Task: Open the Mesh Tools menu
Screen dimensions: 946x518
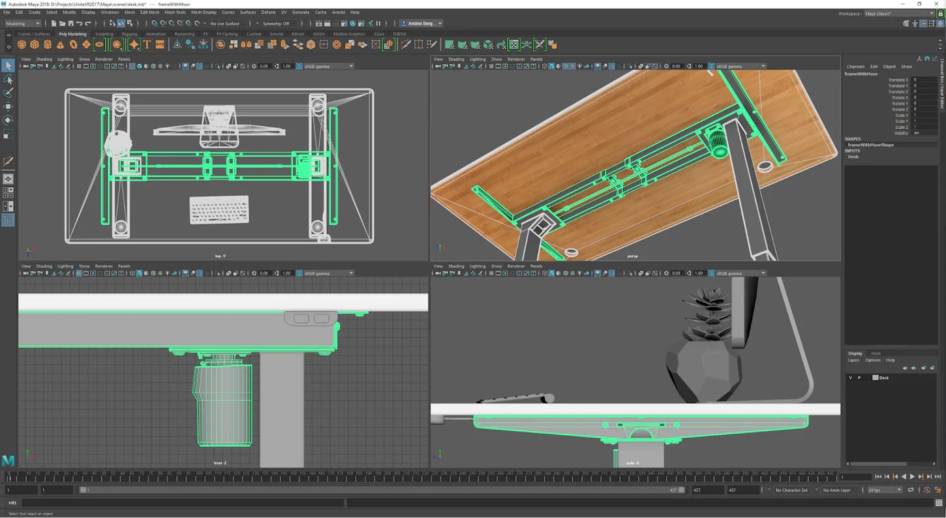Action: point(175,12)
